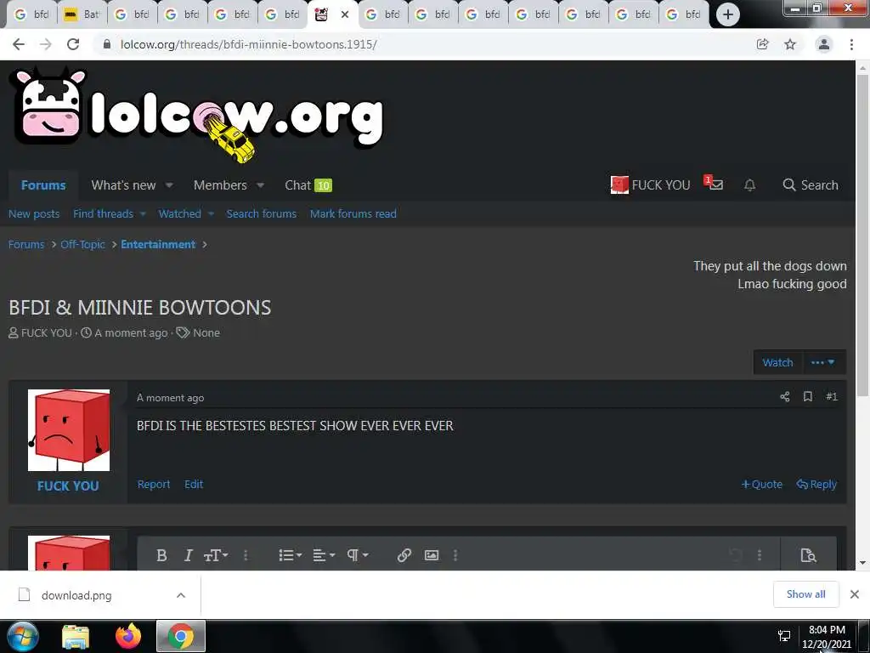The height and width of the screenshot is (653, 870).
Task: Open What's new section
Action: click(x=123, y=185)
